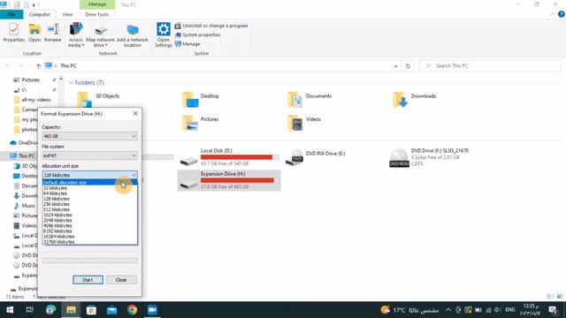566x318 pixels.
Task: Select OneDrive in the navigation pane
Action: pyautogui.click(x=24, y=143)
